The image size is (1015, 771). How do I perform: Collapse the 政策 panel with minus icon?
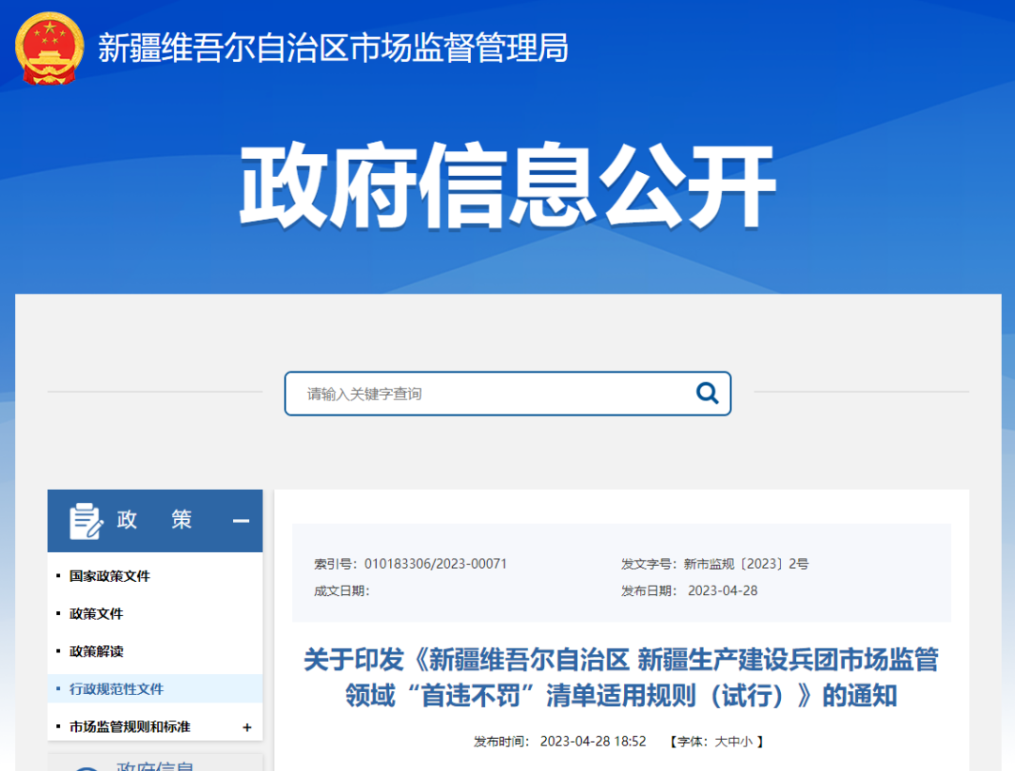241,521
